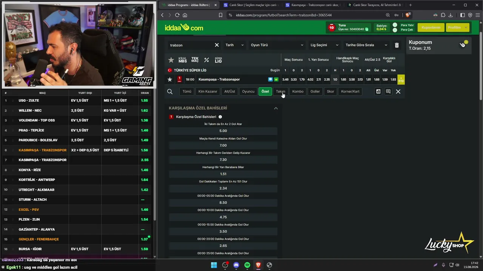This screenshot has height=271, width=483.
Task: Open the browser extensions puzzle icon
Action: (443, 15)
